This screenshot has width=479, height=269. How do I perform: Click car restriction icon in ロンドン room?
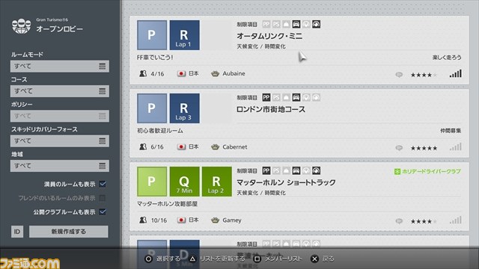coord(296,97)
